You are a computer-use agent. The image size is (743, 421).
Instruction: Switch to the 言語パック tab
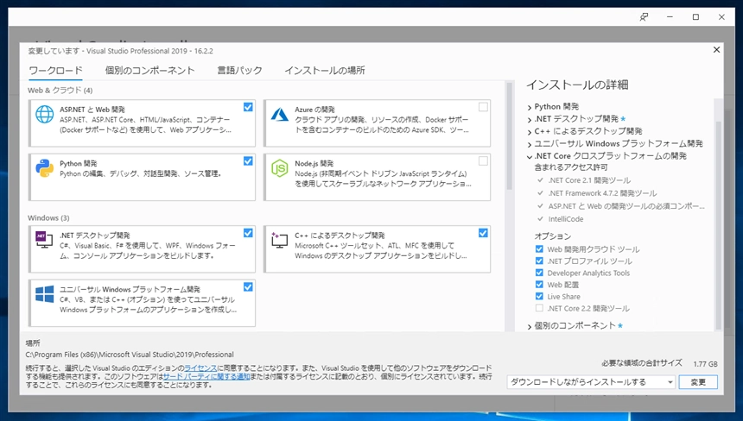[x=240, y=71]
